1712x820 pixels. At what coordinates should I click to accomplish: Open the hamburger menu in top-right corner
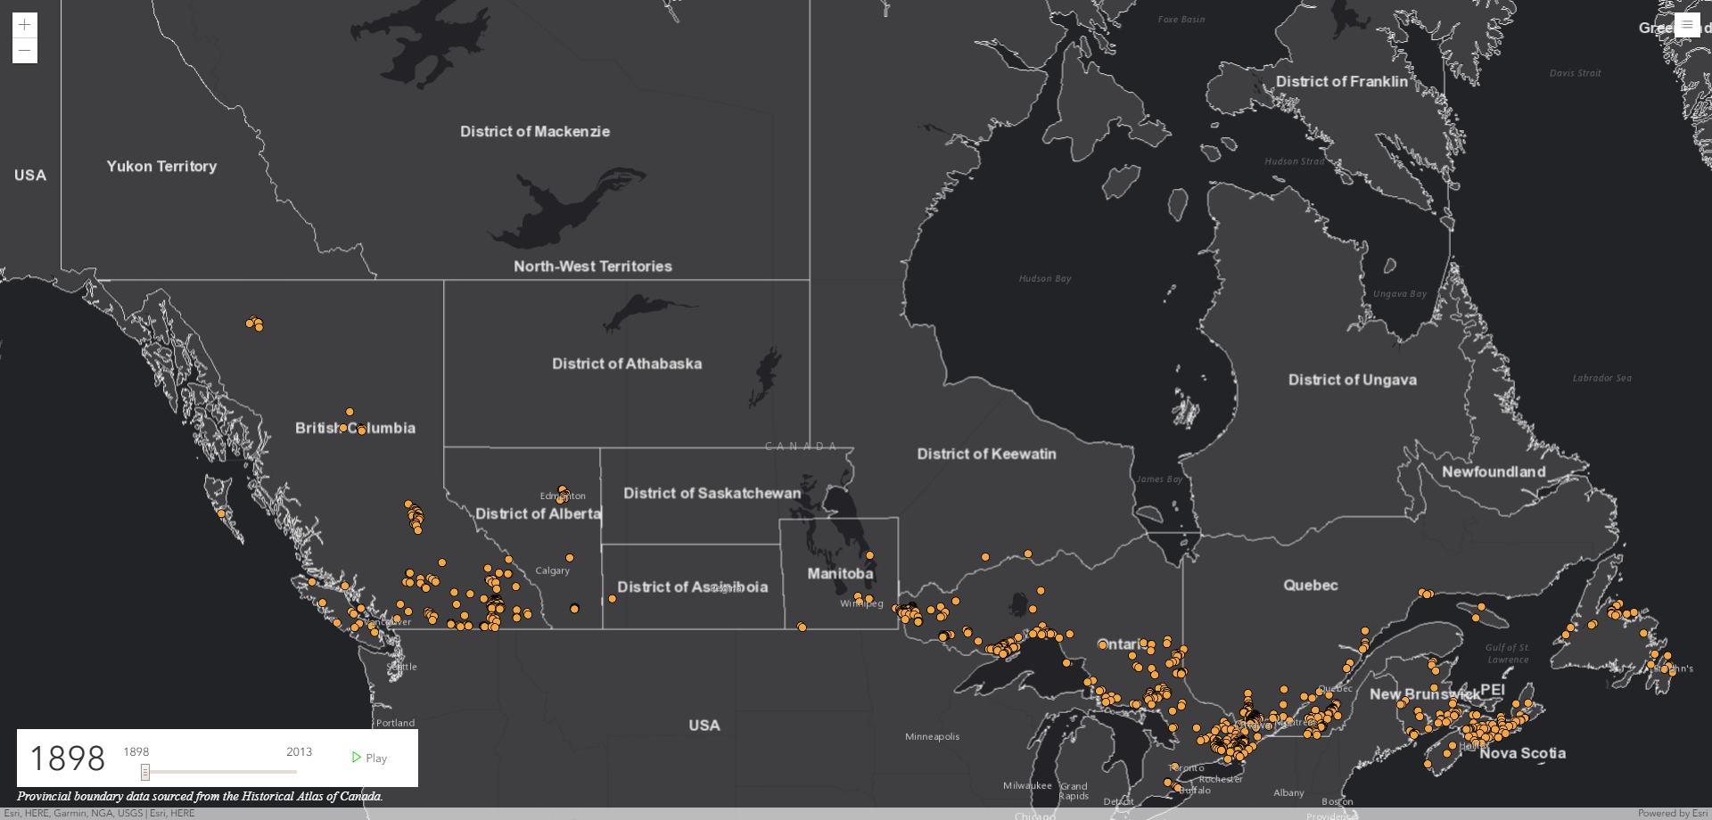coord(1686,25)
